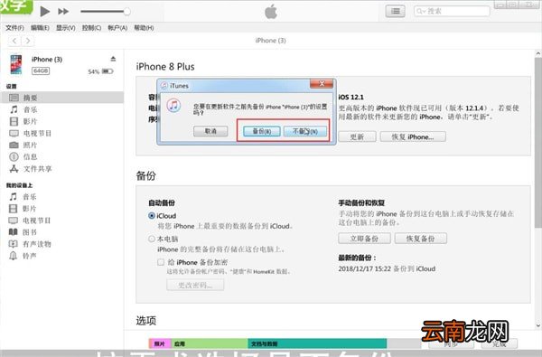Open the 控制(C) menu
The height and width of the screenshot is (357, 542).
tap(91, 28)
